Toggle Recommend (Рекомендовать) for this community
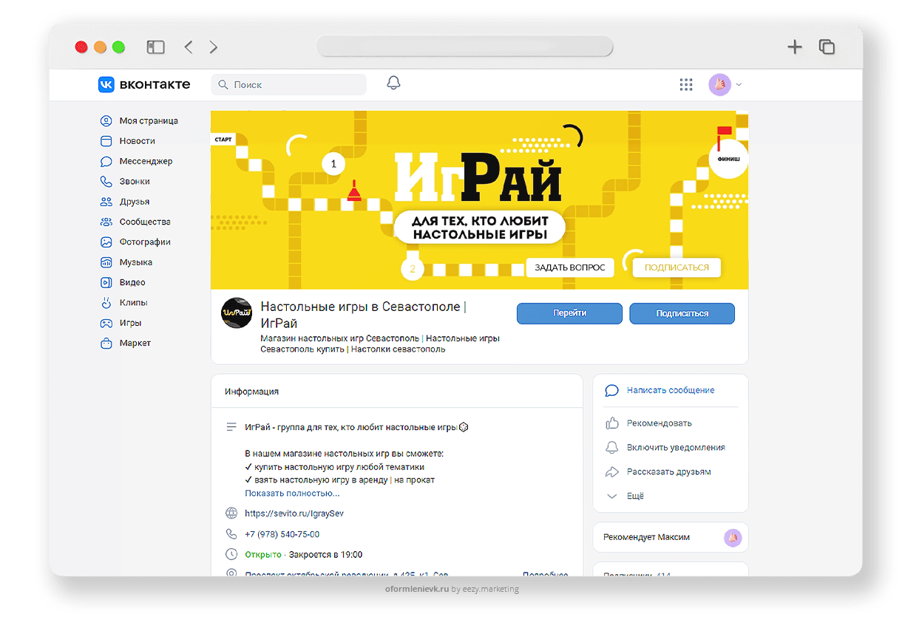The width and height of the screenshot is (905, 625). [x=659, y=423]
